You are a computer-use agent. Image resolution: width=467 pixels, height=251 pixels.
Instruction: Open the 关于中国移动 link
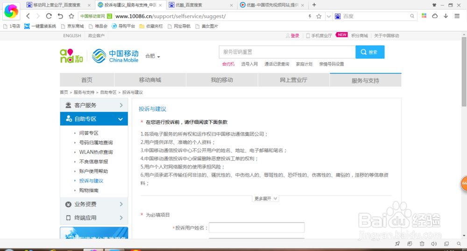[x=387, y=36]
